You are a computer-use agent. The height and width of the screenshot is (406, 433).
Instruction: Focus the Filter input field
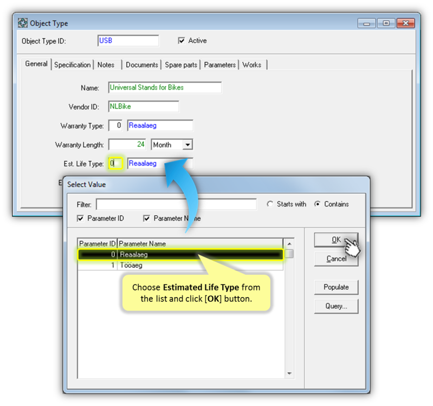pyautogui.click(x=176, y=204)
